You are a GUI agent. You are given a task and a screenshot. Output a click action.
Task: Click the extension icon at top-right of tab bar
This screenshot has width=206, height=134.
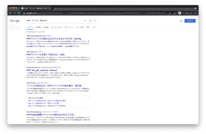coord(196,8)
